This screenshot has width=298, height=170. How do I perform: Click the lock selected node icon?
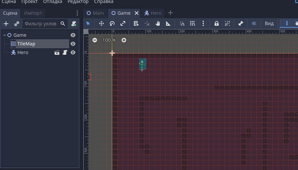click(216, 23)
